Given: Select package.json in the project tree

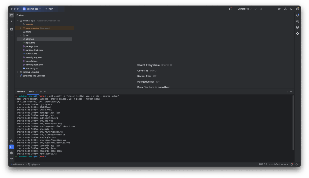Looking at the screenshot, I should pyautogui.click(x=31, y=46).
